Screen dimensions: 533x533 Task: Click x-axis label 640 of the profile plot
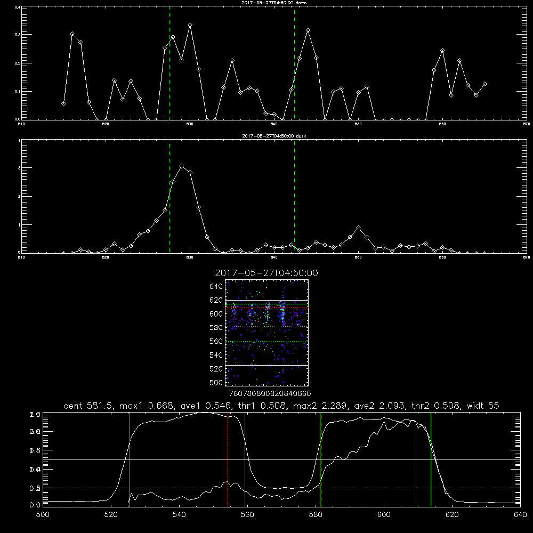(x=520, y=515)
